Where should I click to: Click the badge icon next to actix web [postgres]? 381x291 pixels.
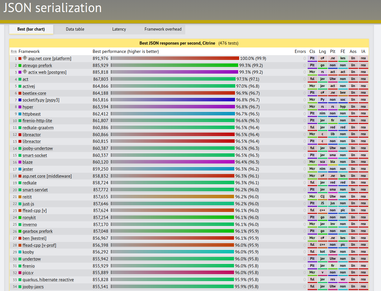coord(25,72)
